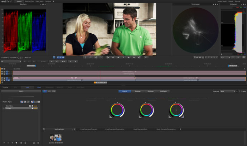This screenshot has width=247, height=146.
Task: Add a new look preset tab with plus icon
Action: tap(180, 129)
